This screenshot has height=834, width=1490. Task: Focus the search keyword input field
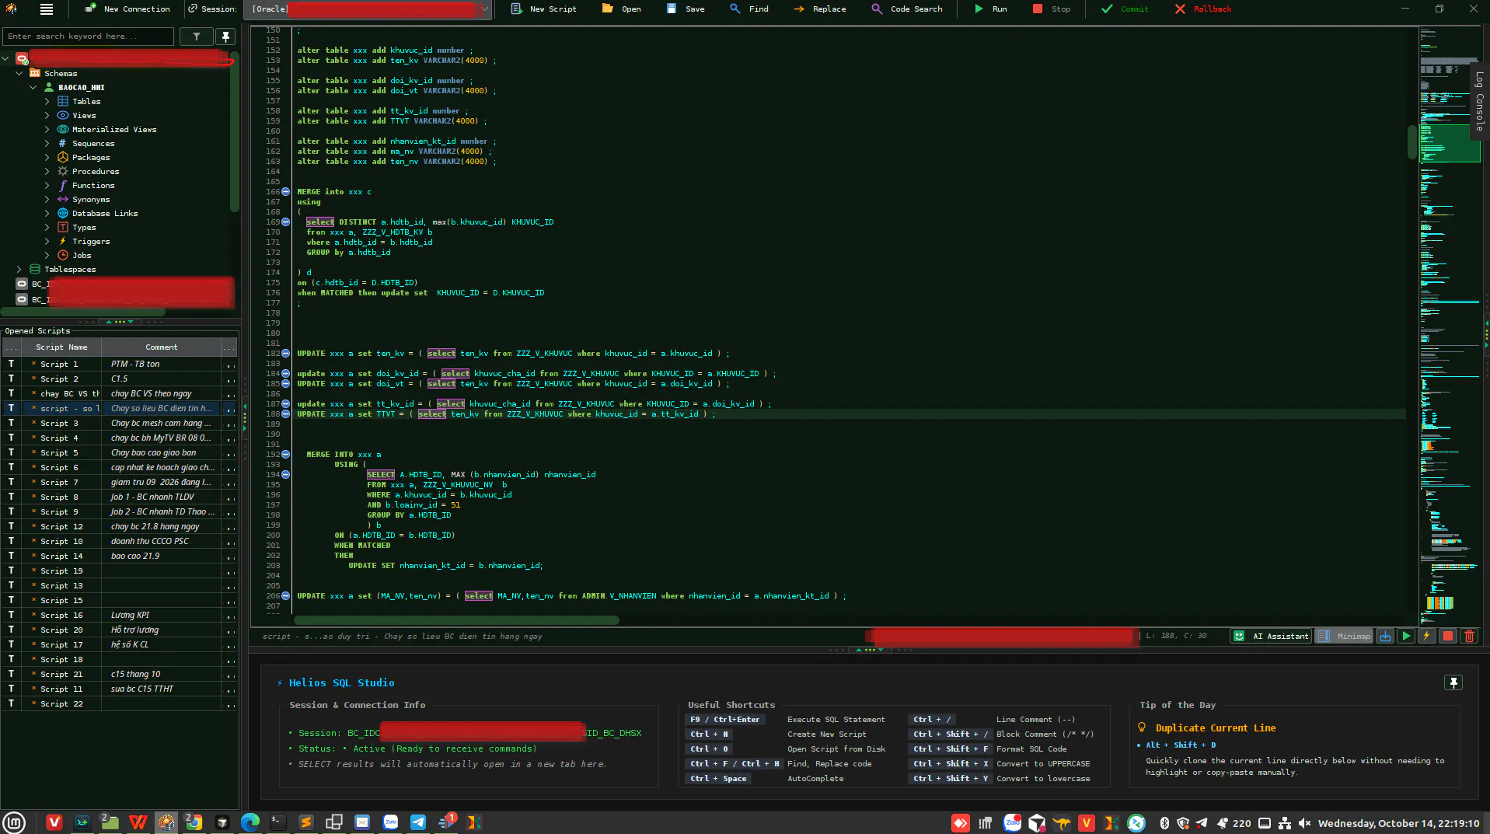pos(88,37)
